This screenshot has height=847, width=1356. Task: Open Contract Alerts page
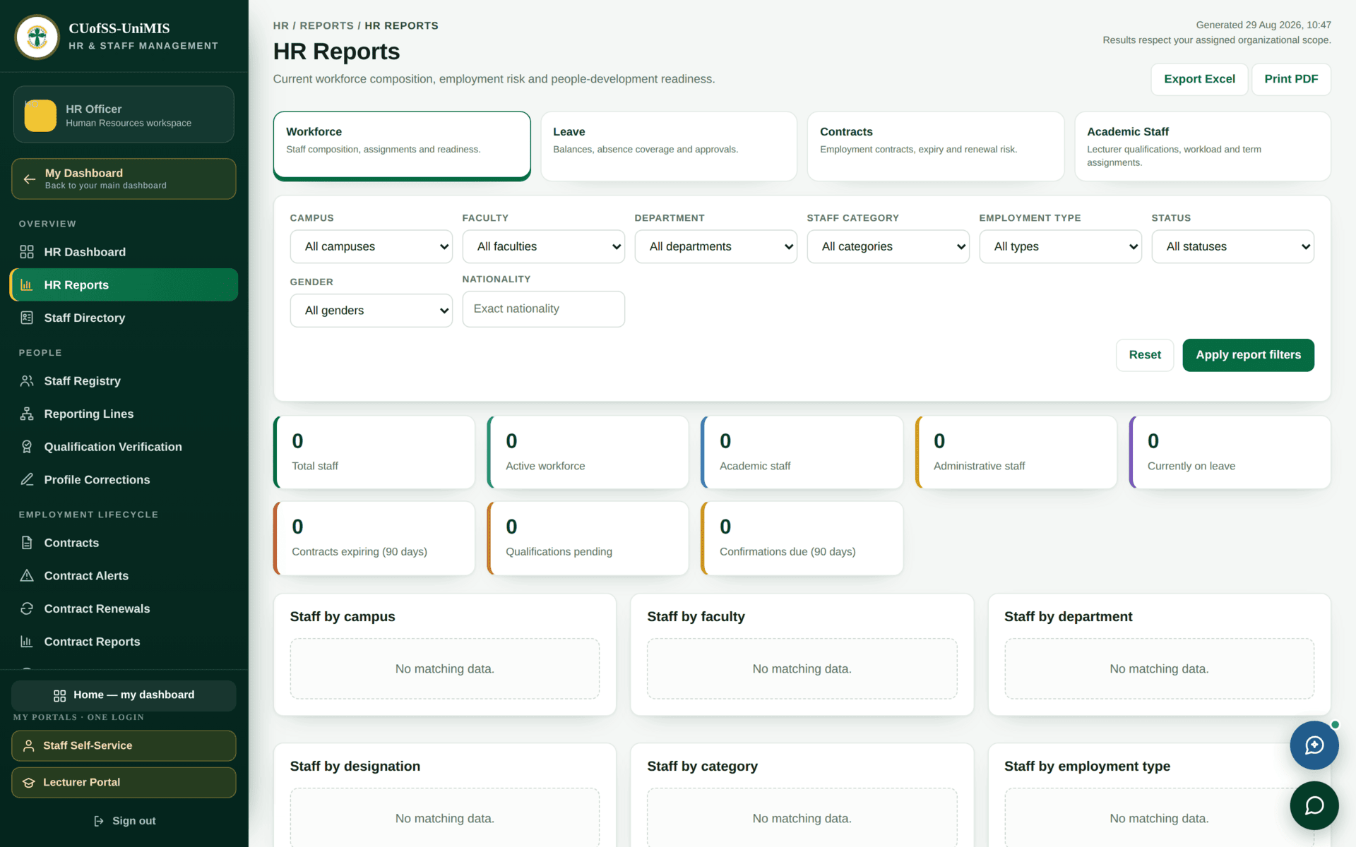click(124, 576)
